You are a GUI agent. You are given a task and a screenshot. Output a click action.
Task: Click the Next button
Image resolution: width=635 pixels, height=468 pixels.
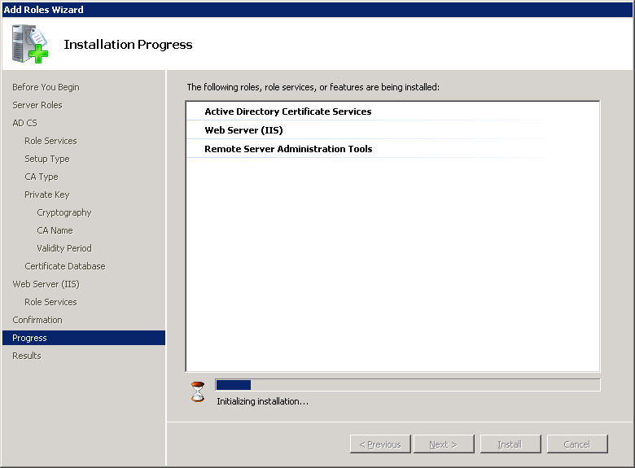pos(444,444)
